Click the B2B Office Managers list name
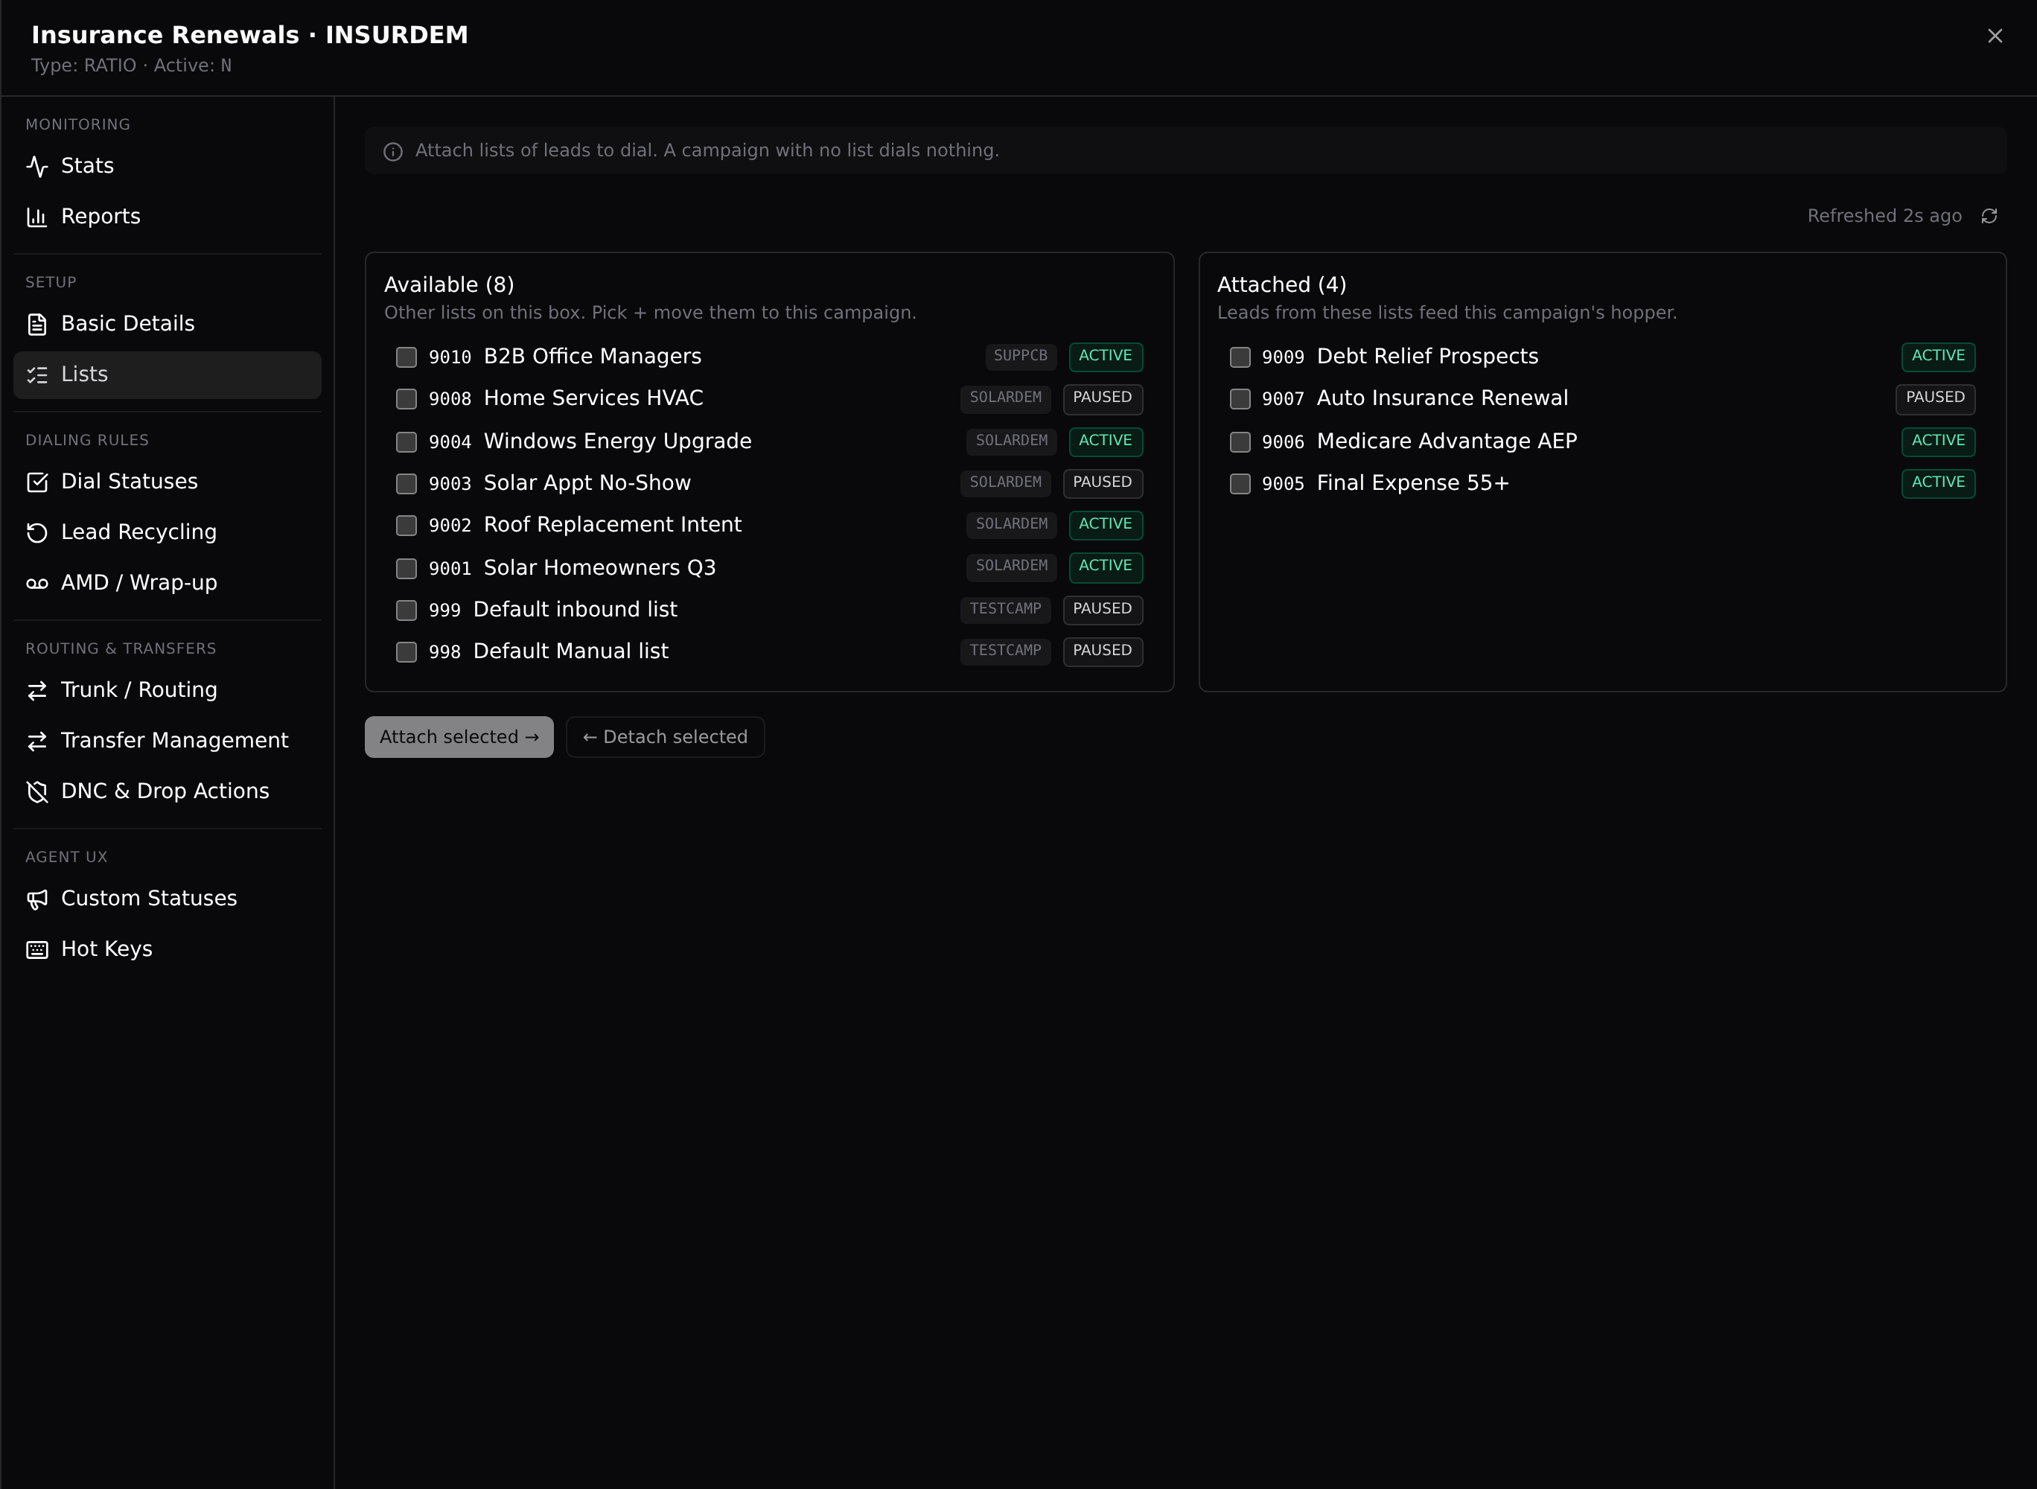 tap(592, 356)
